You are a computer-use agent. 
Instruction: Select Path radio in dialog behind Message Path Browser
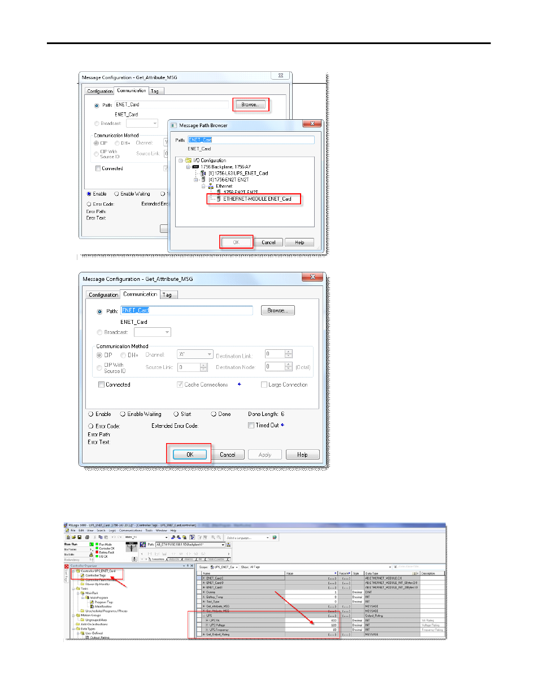tap(97, 105)
